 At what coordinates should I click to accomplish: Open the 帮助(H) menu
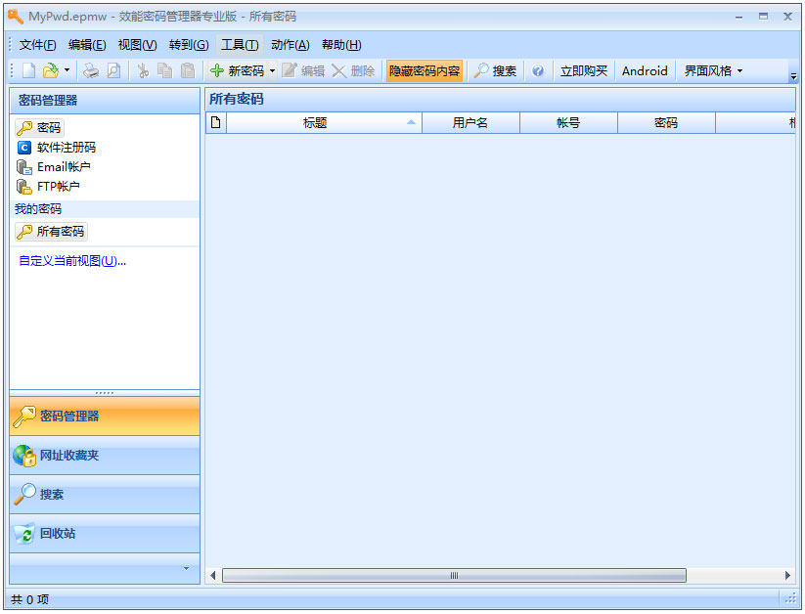(x=341, y=45)
